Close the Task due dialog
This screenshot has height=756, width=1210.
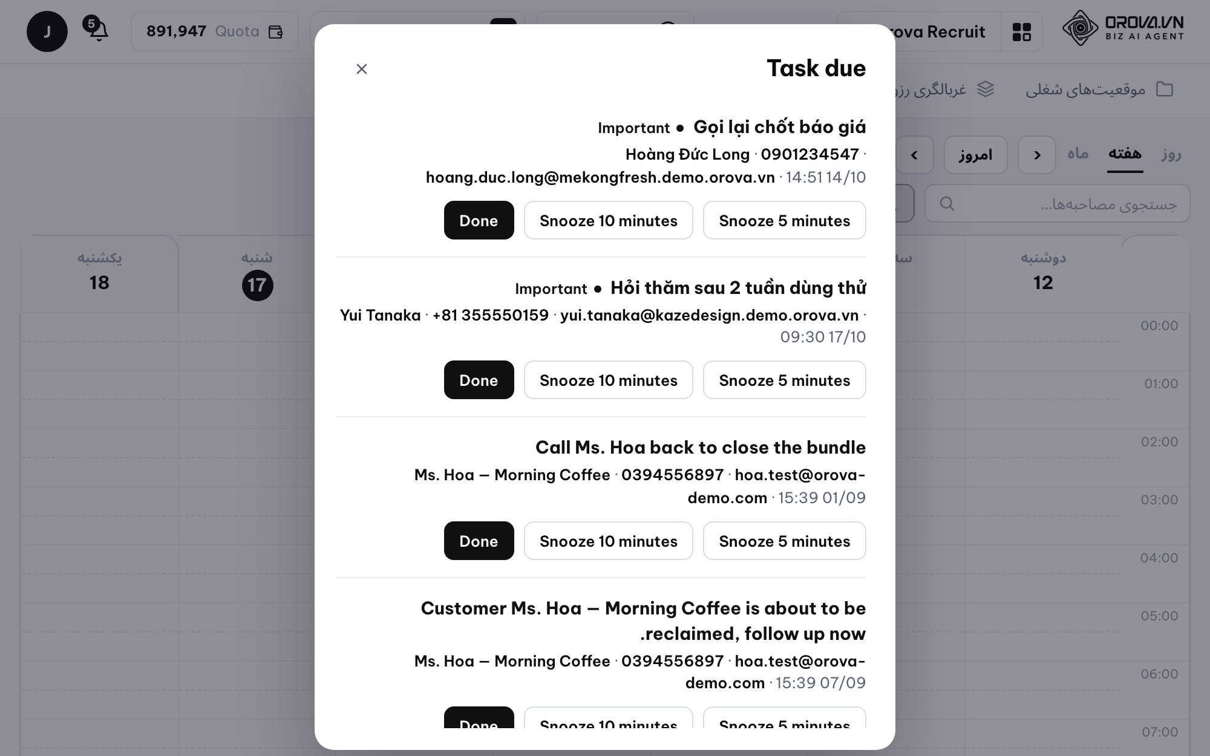click(x=362, y=69)
